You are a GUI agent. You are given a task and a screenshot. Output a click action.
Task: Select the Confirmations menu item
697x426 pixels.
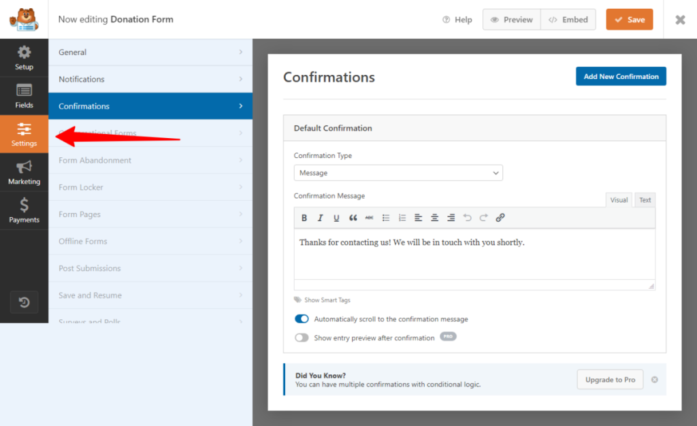coord(150,106)
